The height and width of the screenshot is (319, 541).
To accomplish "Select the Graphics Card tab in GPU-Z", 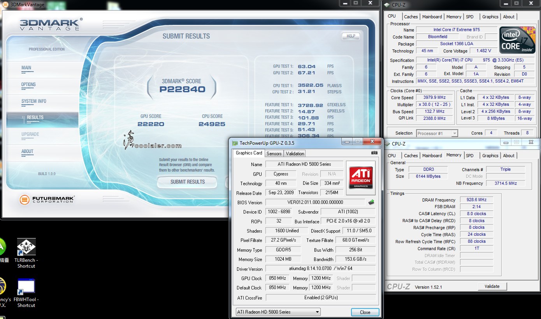I will (x=249, y=153).
